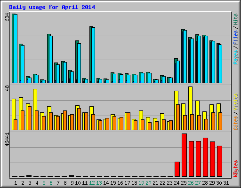Screen dimensions: 241x188
Task: Select green weekend day label 27
Action: pos(198,183)
